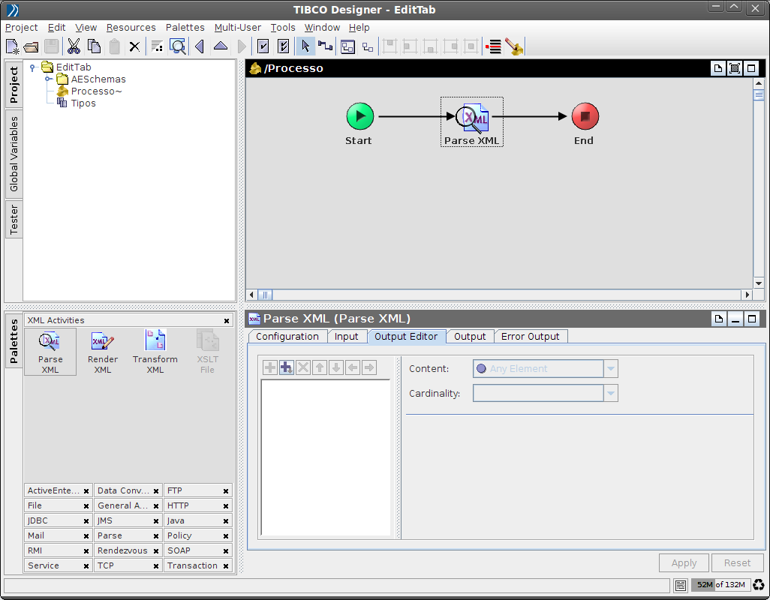Open the Content dropdown showing Any Element
Screen dimensions: 770x600
pyautogui.click(x=610, y=368)
